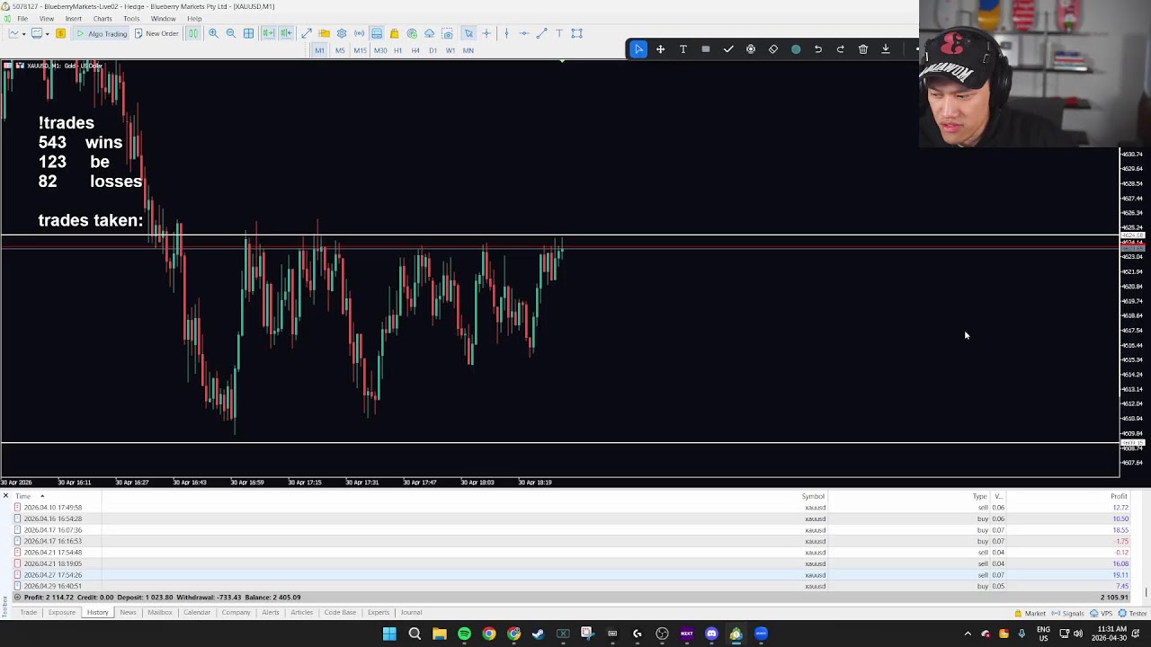This screenshot has width=1151, height=647.
Task: Open Spotify from the Windows taskbar
Action: tap(464, 634)
